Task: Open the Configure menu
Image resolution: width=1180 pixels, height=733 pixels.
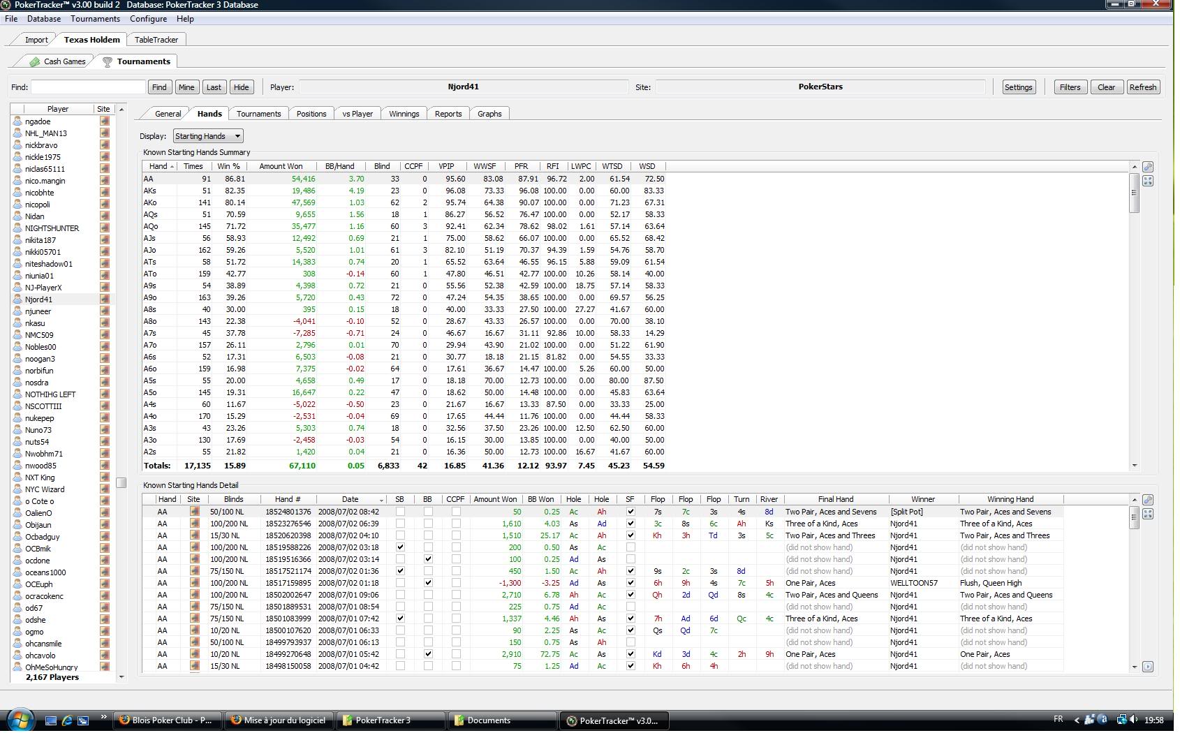Action: click(x=148, y=19)
